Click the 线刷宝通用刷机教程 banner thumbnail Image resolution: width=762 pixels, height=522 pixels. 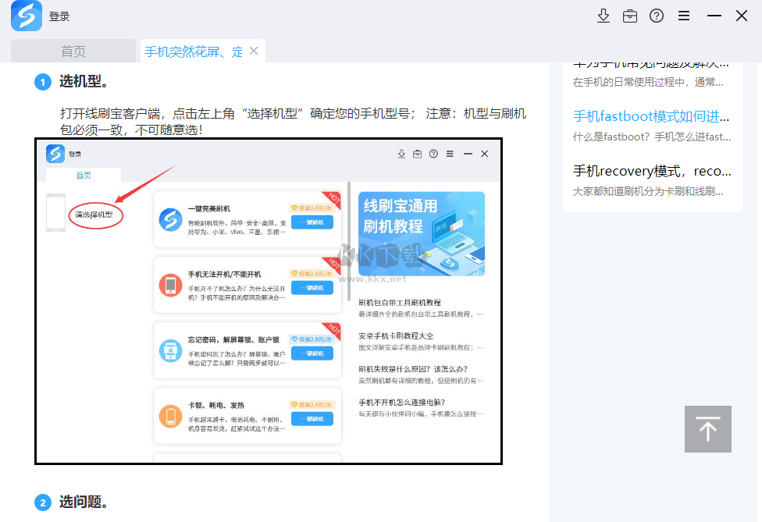click(x=421, y=233)
